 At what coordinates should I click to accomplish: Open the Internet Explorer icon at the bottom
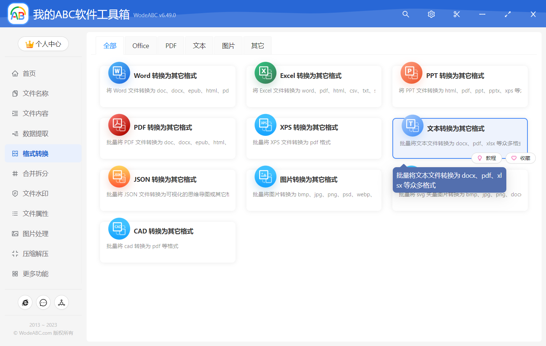25,302
